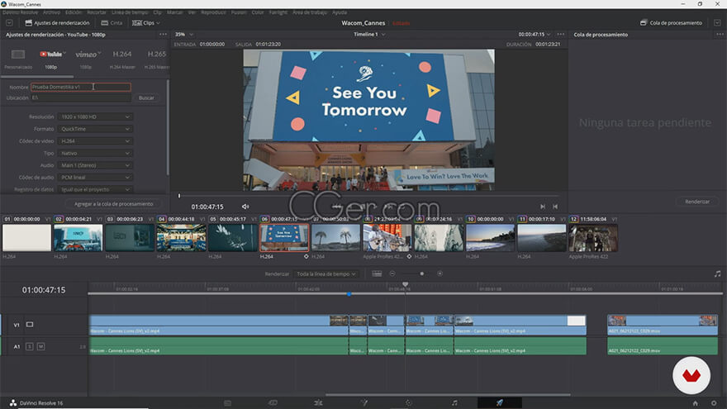Image resolution: width=727 pixels, height=409 pixels.
Task: Open the Fairlight music-note page icon
Action: click(454, 403)
